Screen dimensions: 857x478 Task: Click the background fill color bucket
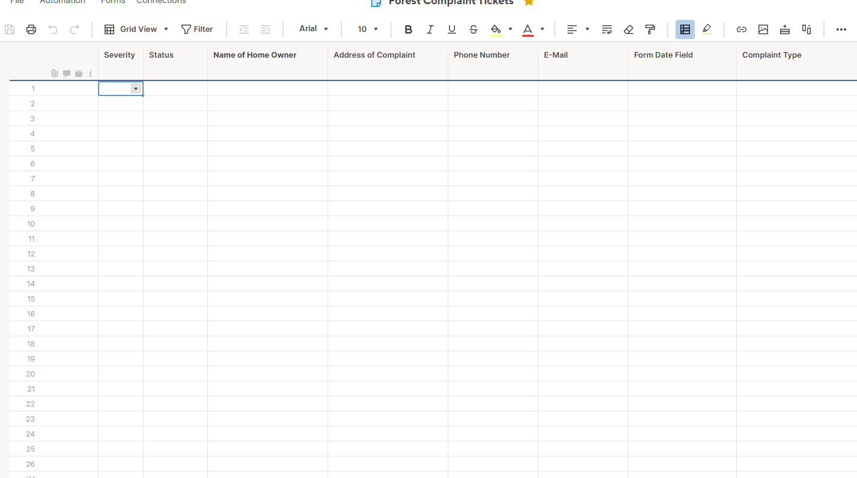496,29
